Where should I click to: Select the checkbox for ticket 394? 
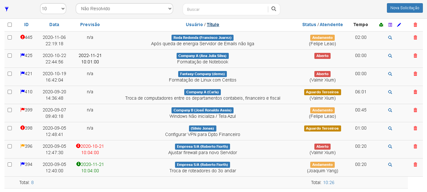9,165
